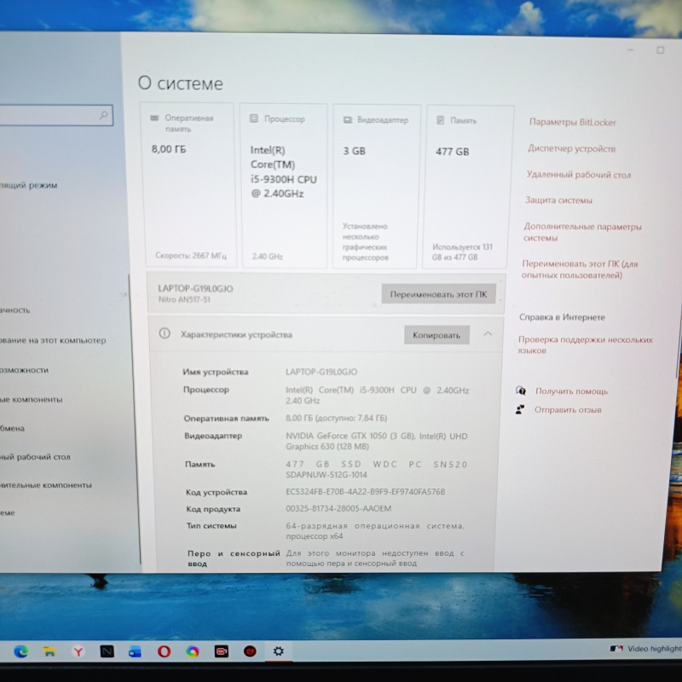Launch Opera browser from the taskbar
682x682 pixels.
[164, 651]
